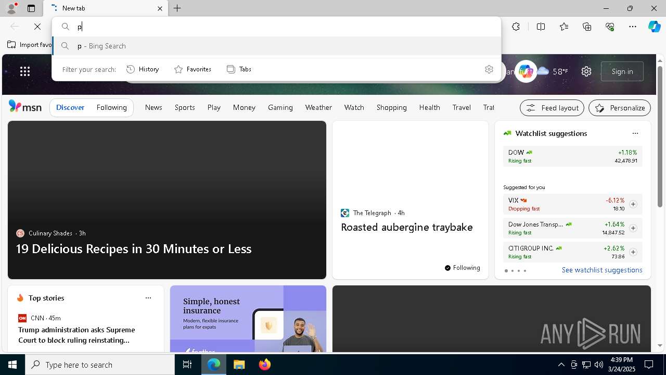
Task: Open Top stories more options
Action: tap(148, 298)
